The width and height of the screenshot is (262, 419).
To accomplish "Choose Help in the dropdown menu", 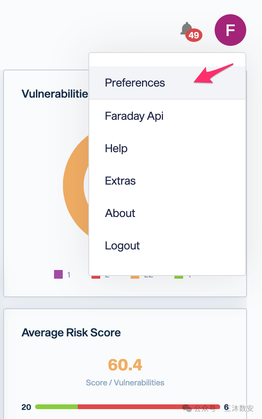I will 116,148.
